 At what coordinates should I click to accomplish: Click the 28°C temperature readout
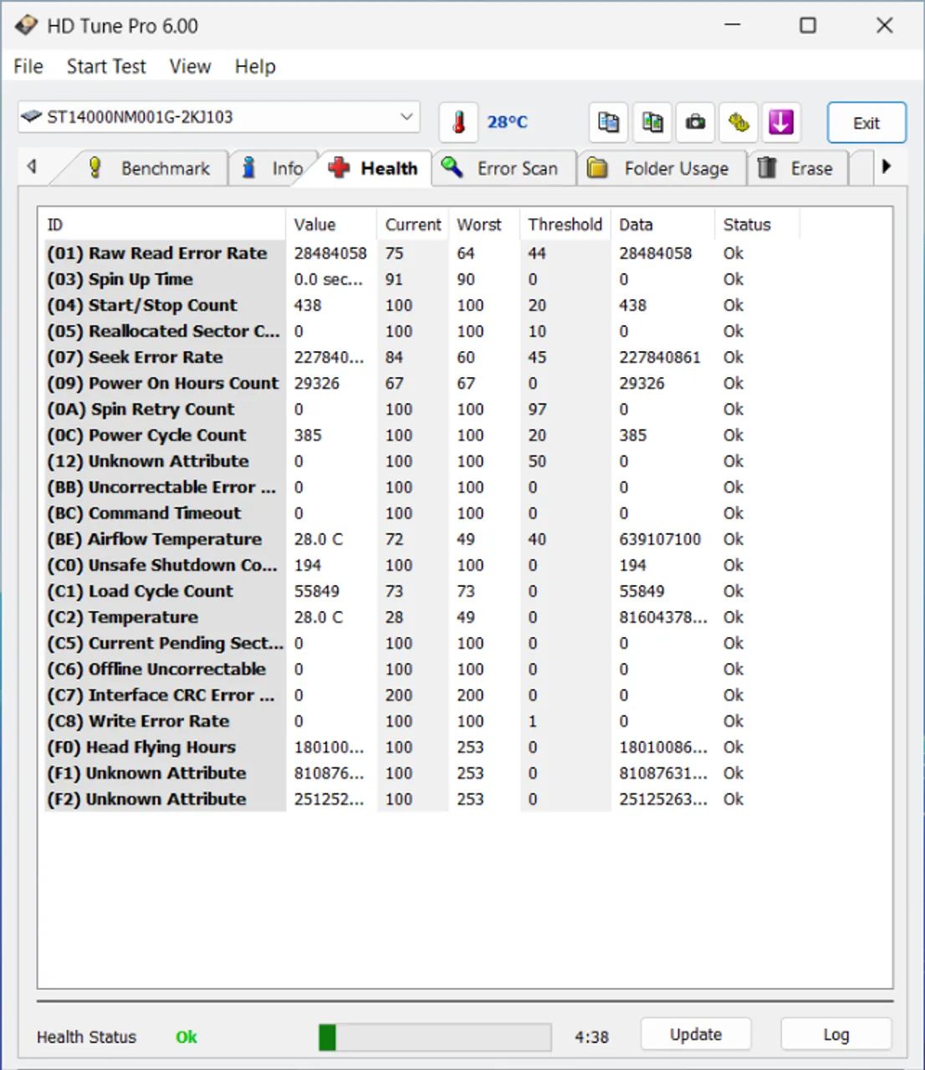pos(508,122)
